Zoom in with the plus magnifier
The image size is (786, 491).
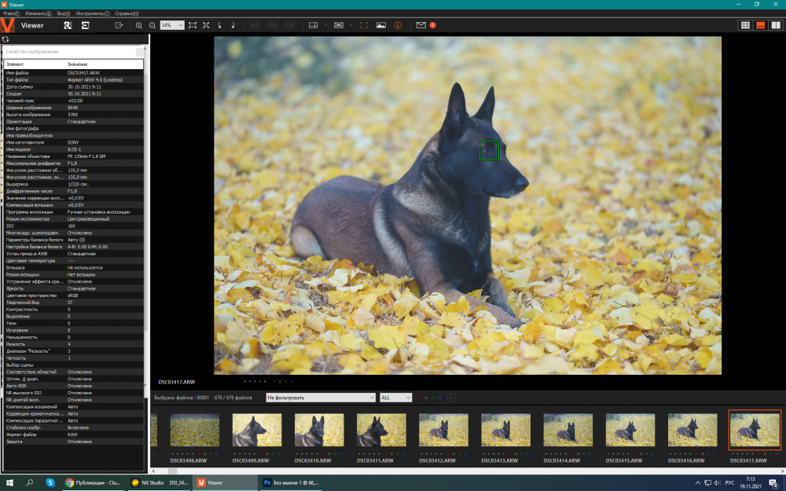[139, 26]
